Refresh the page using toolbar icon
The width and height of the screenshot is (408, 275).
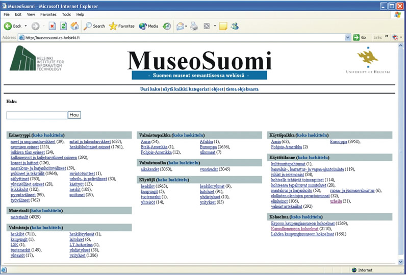[x=63, y=26]
